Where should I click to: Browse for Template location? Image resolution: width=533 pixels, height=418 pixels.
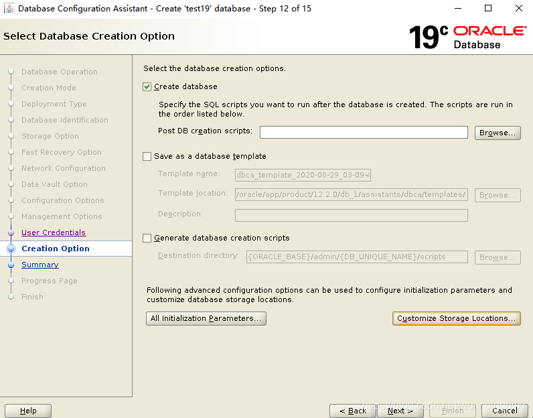(498, 195)
